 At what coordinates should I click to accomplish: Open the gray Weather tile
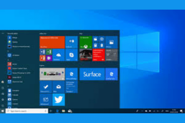click(x=111, y=55)
